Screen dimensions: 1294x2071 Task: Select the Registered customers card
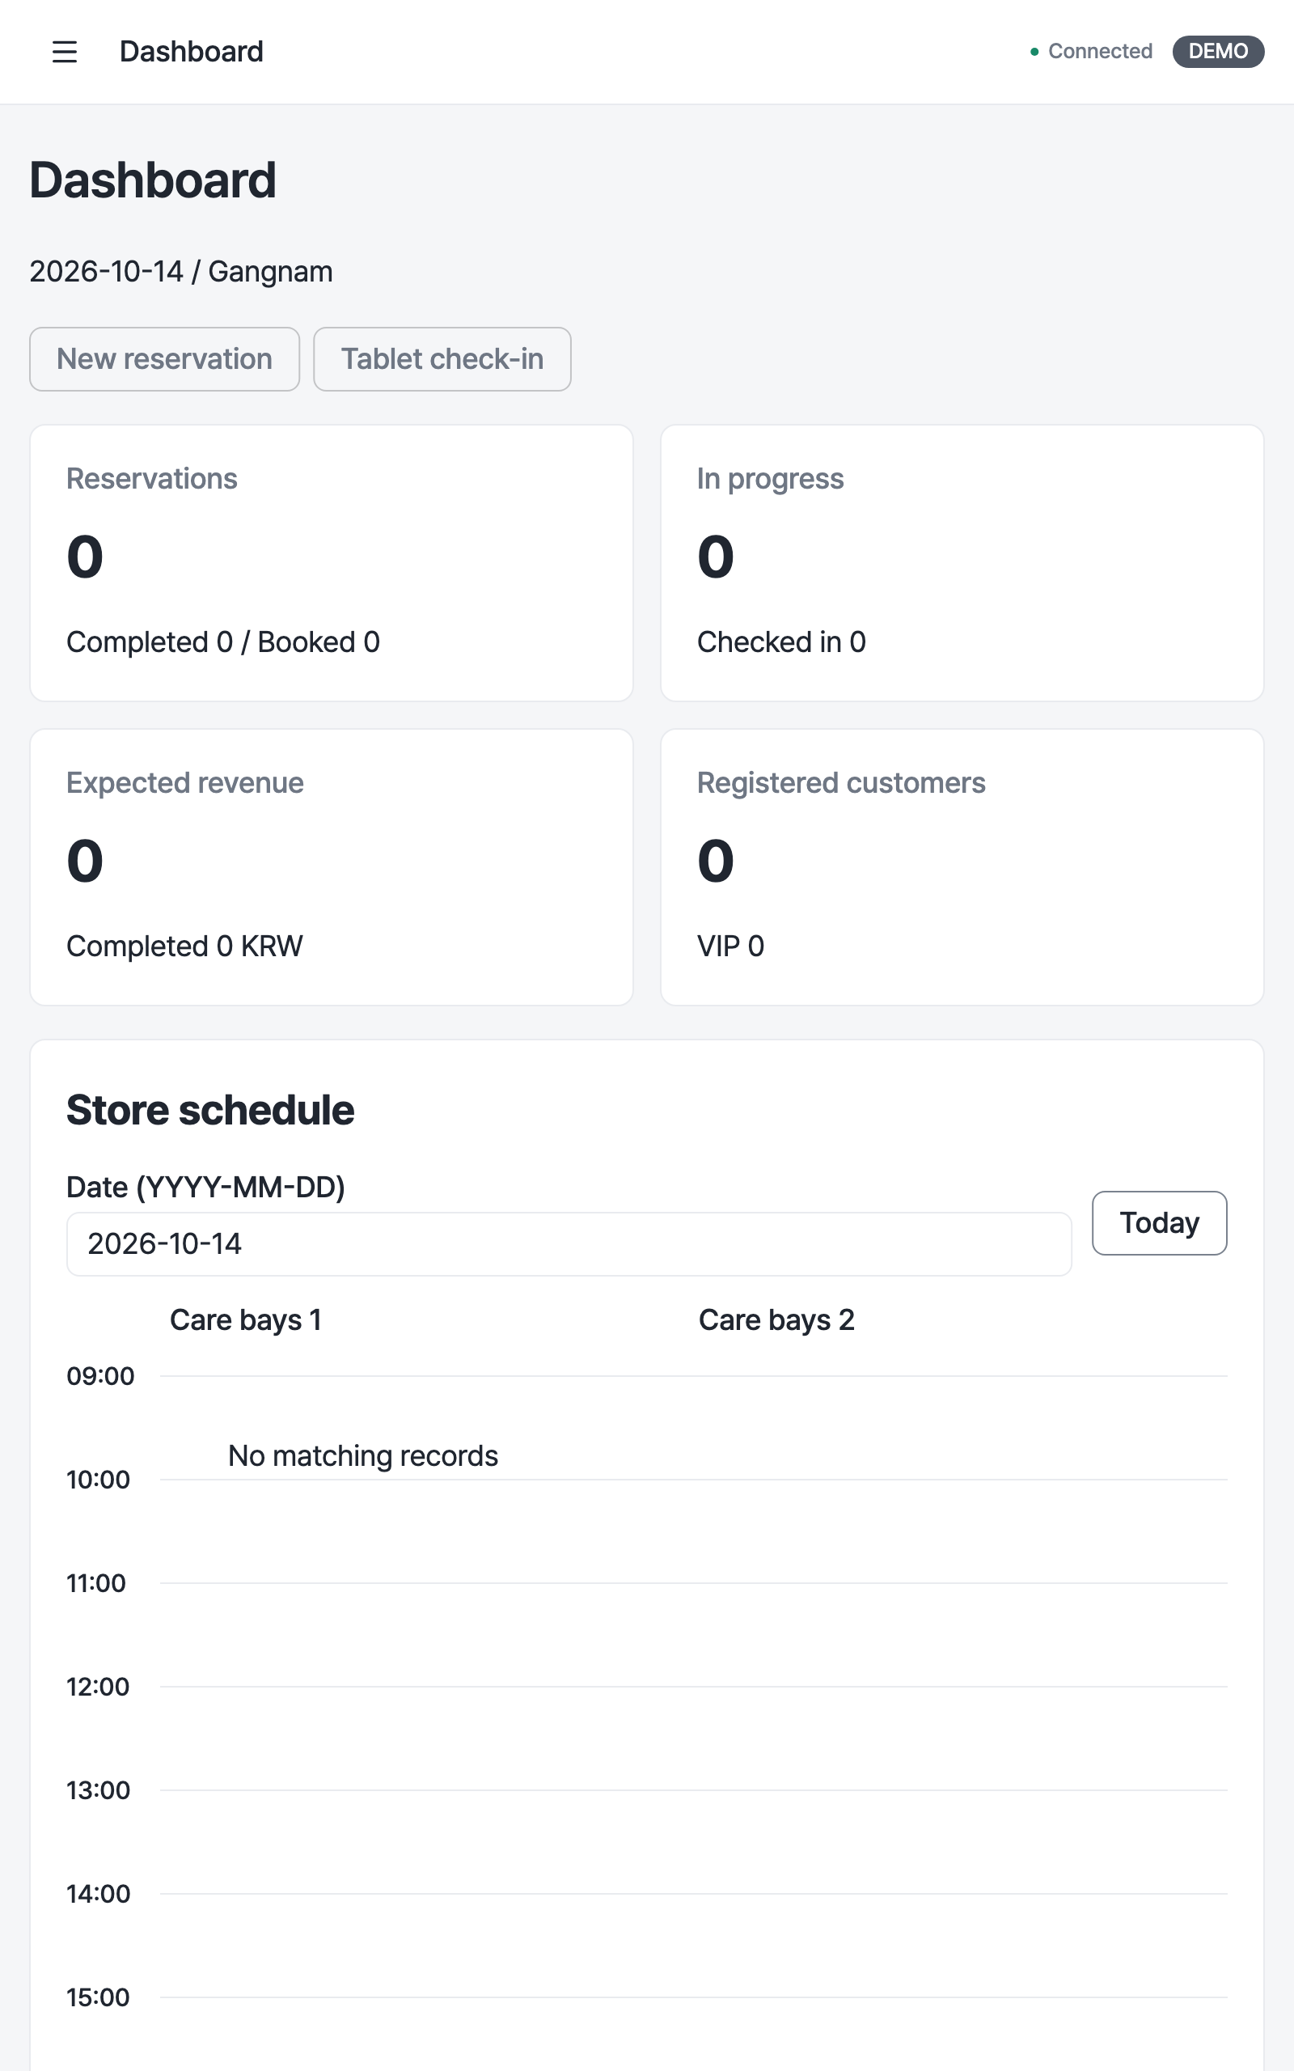[962, 867]
